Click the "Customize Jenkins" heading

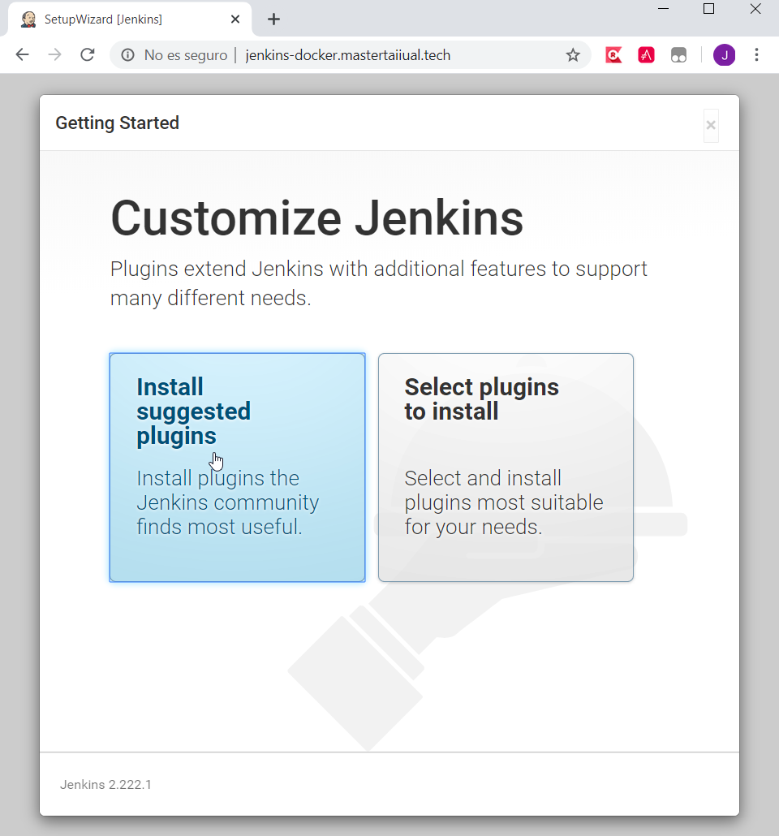[316, 218]
